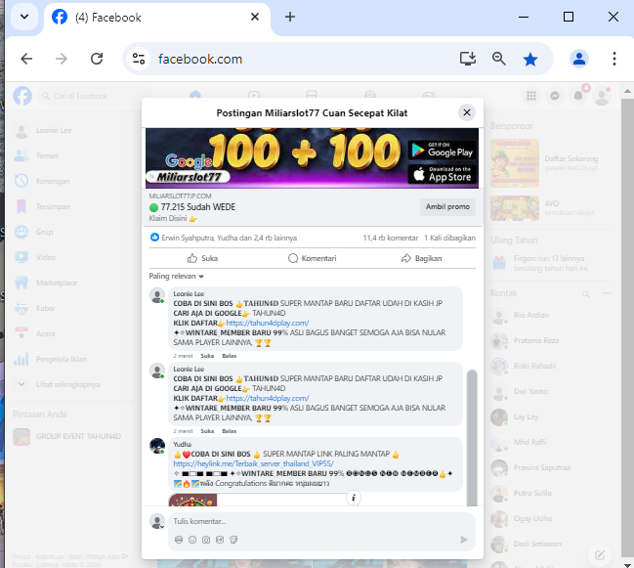The width and height of the screenshot is (634, 568).
Task: Go forward with browser forward arrow
Action: (62, 59)
